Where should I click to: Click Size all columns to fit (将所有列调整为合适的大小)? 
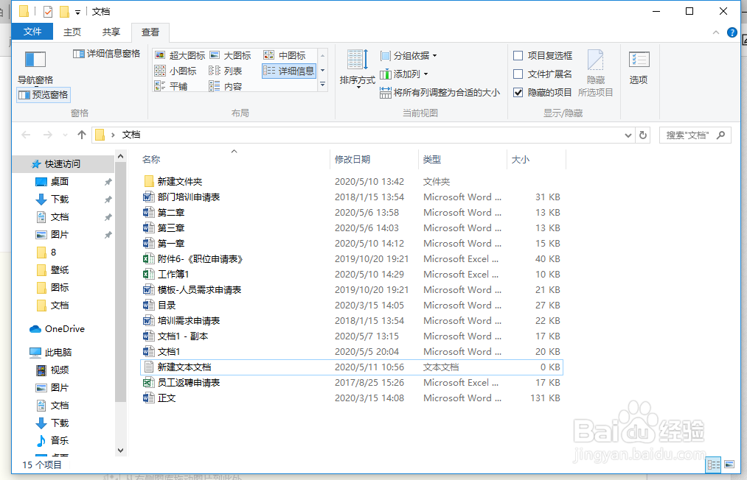439,93
